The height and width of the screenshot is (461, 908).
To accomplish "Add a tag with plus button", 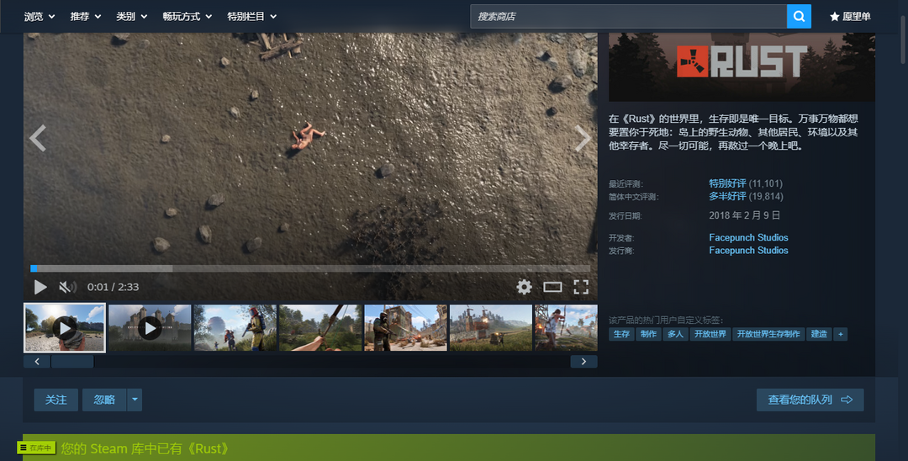I will pos(840,334).
